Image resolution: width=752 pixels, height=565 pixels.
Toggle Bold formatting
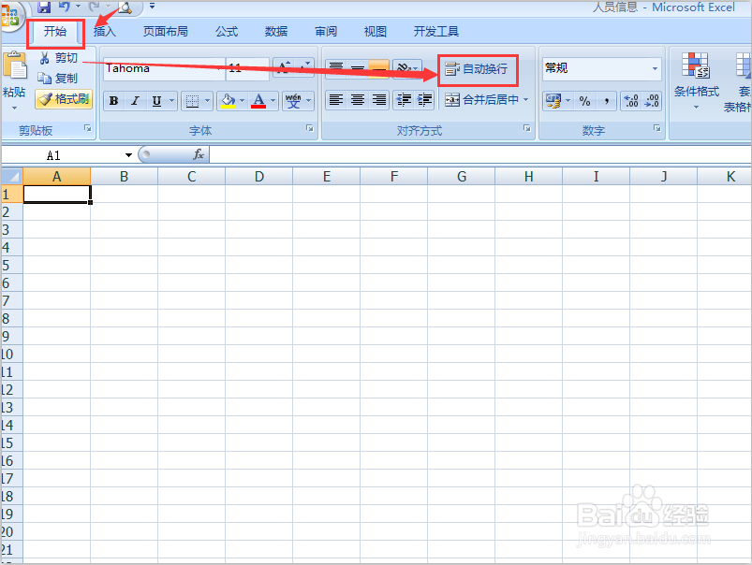[113, 101]
